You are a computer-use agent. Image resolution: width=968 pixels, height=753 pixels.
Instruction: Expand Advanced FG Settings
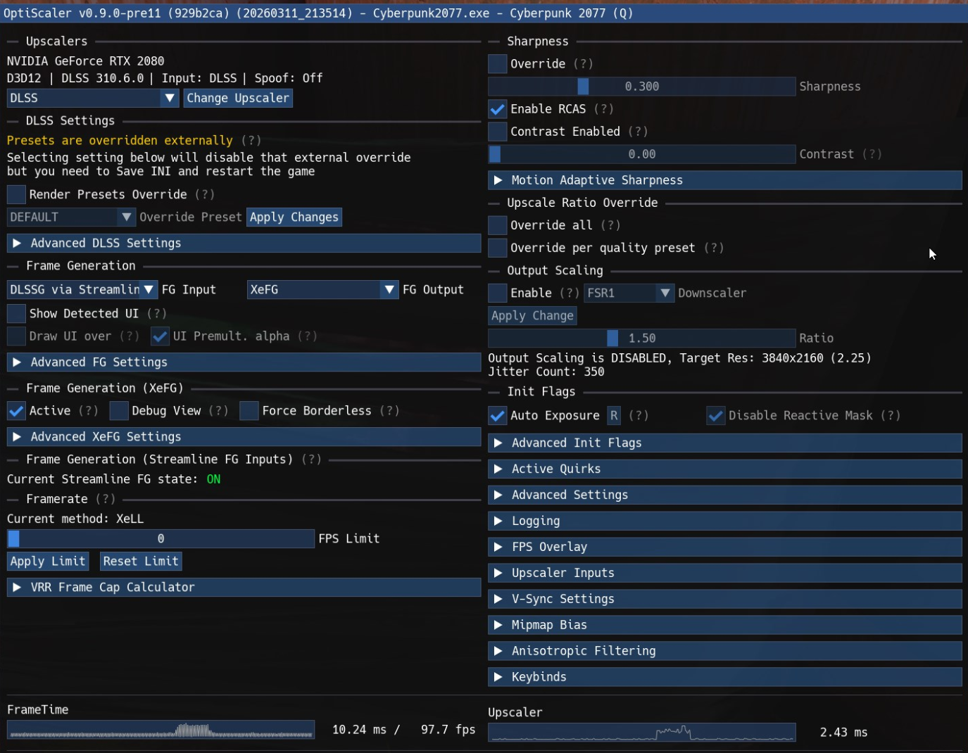coord(244,362)
